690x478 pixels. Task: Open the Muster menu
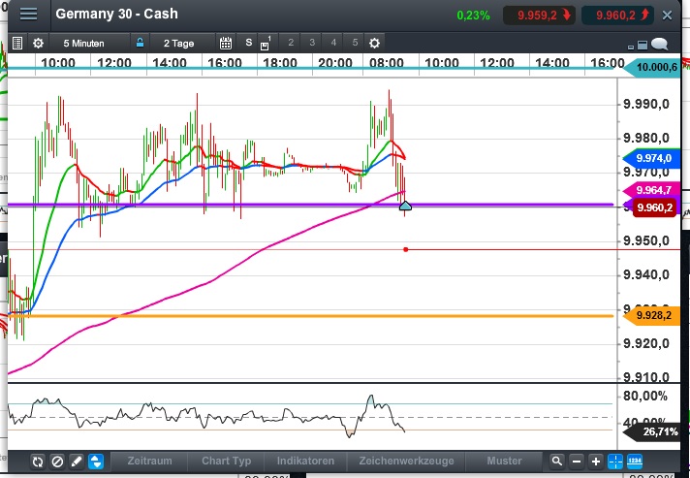pyautogui.click(x=504, y=461)
